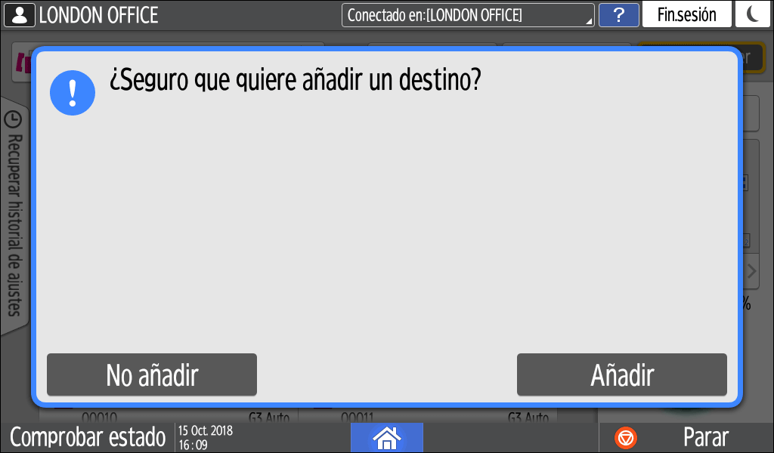Screen dimensions: 774x453
Task: Click the blue exclamation alert icon
Action: point(73,93)
